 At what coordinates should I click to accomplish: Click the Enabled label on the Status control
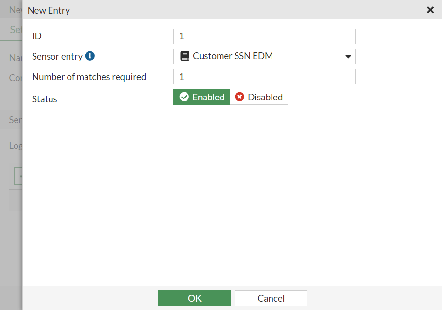(x=208, y=97)
